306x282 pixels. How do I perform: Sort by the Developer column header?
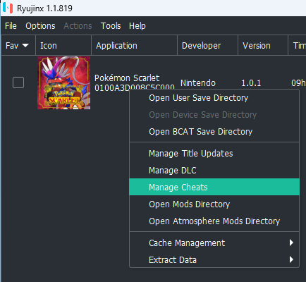(208, 45)
